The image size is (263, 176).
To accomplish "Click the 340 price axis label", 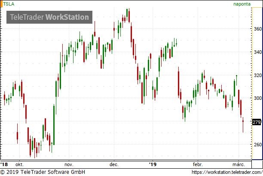I will click(258, 52).
